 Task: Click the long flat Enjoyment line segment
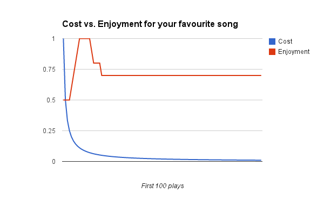pyautogui.click(x=181, y=75)
